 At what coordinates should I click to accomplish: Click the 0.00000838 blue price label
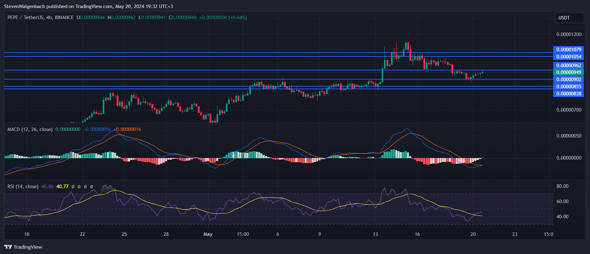coord(569,94)
